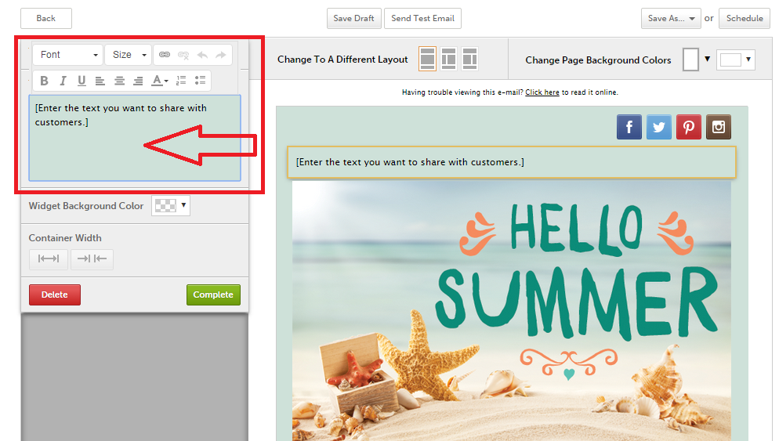The width and height of the screenshot is (779, 441).
Task: Open first page background color dropdown arrow
Action: click(x=708, y=59)
